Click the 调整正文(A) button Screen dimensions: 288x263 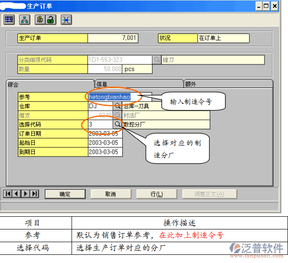pyautogui.click(x=209, y=194)
